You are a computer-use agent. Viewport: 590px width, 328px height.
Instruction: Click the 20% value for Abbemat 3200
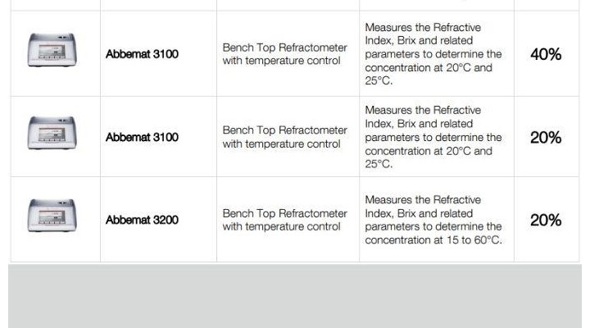[546, 220]
